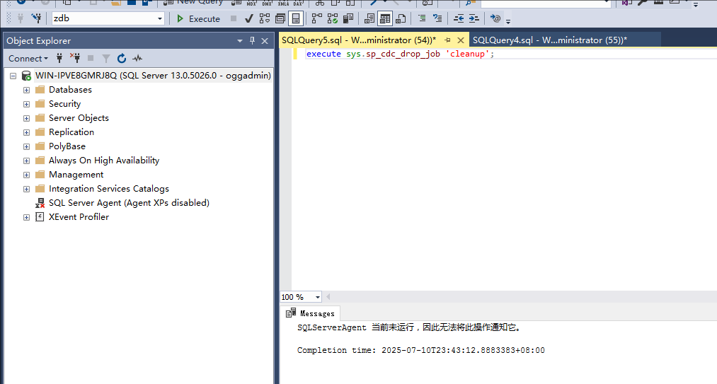This screenshot has width=717, height=384.
Task: Click horizontal scrollbar left arrow in editor
Action: pyautogui.click(x=328, y=297)
